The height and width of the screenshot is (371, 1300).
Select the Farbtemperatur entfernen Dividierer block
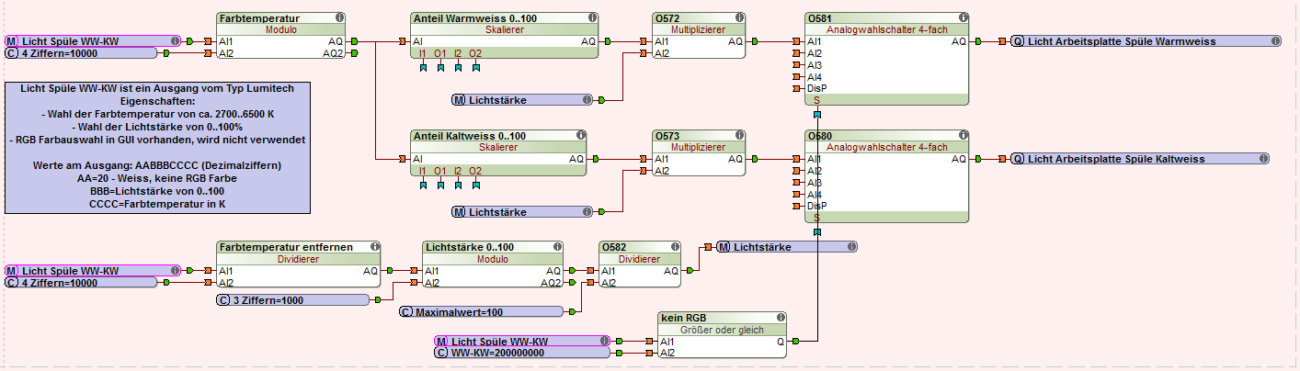tap(298, 264)
